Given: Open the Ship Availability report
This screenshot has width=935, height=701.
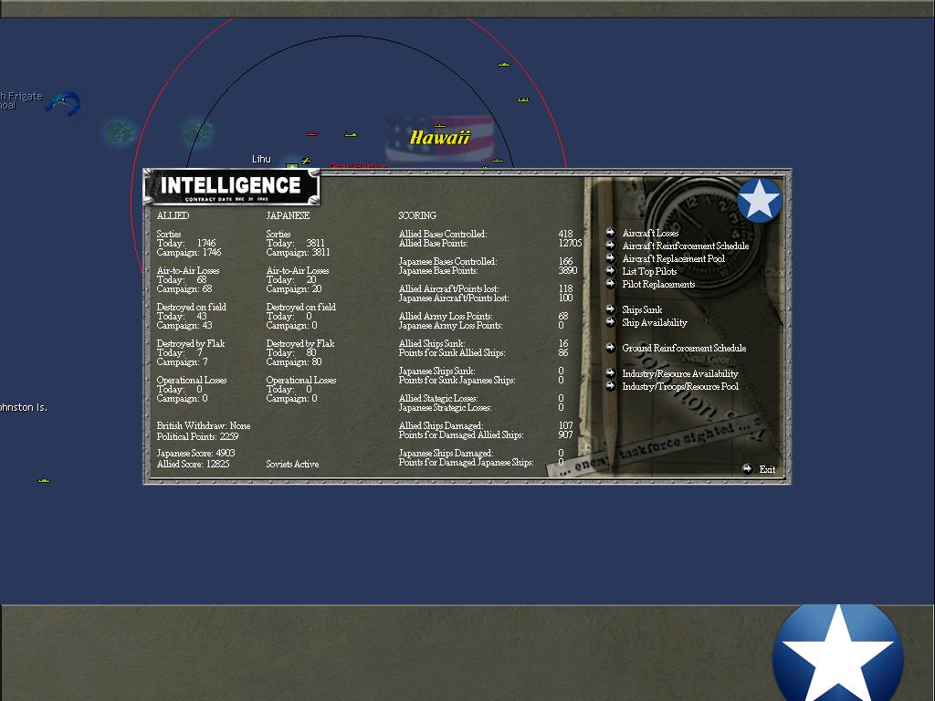Looking at the screenshot, I should 654,322.
